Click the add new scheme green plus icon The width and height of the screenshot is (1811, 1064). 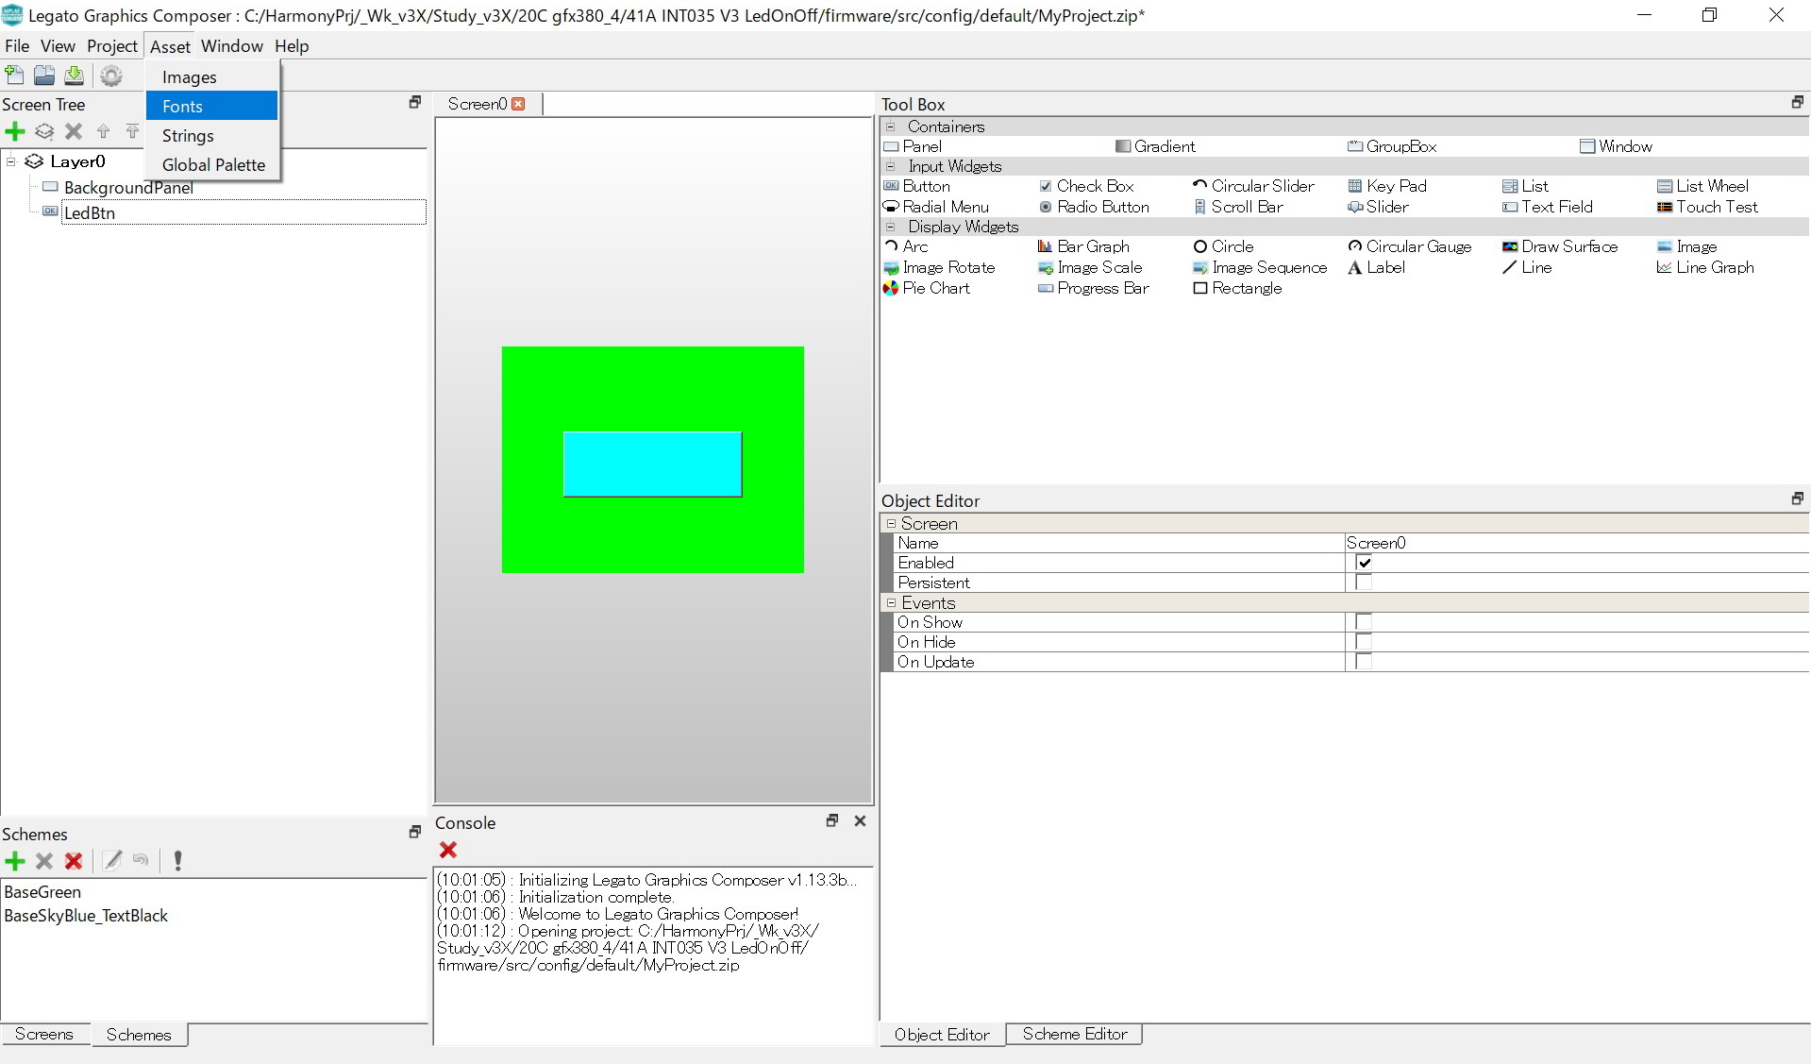click(x=15, y=860)
